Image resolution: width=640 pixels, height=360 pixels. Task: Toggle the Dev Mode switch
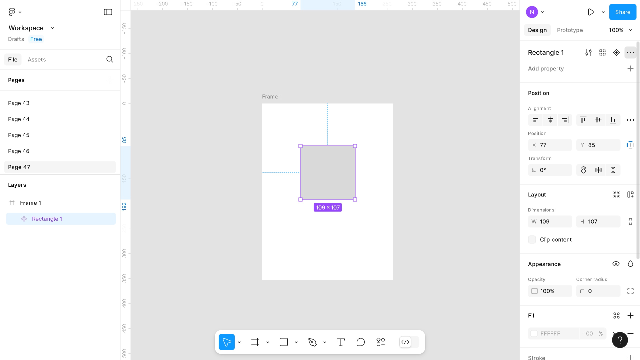(409, 342)
